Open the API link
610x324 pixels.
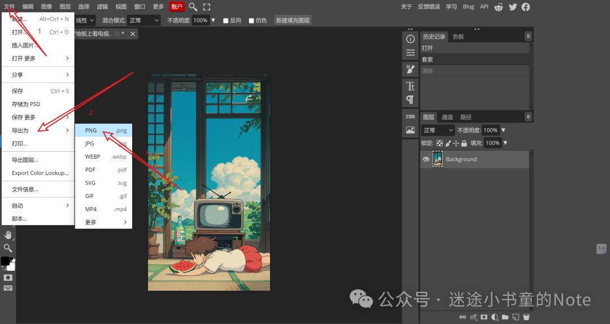click(484, 7)
